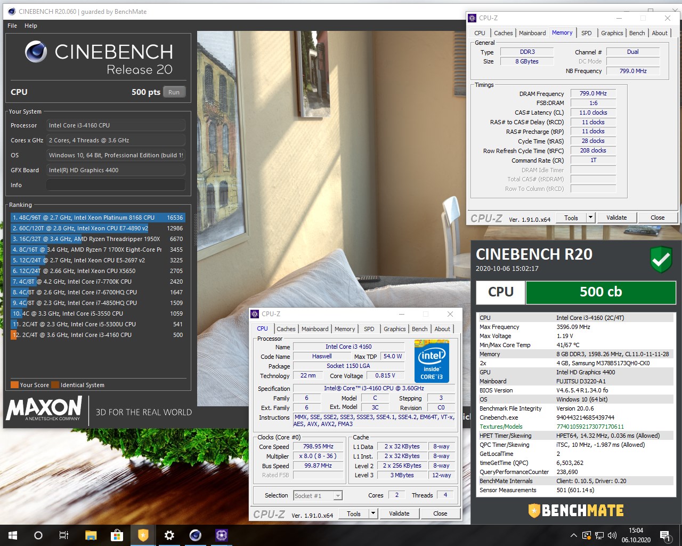
Task: Switch to Memory tab in lower CPU-Z
Action: coord(345,329)
